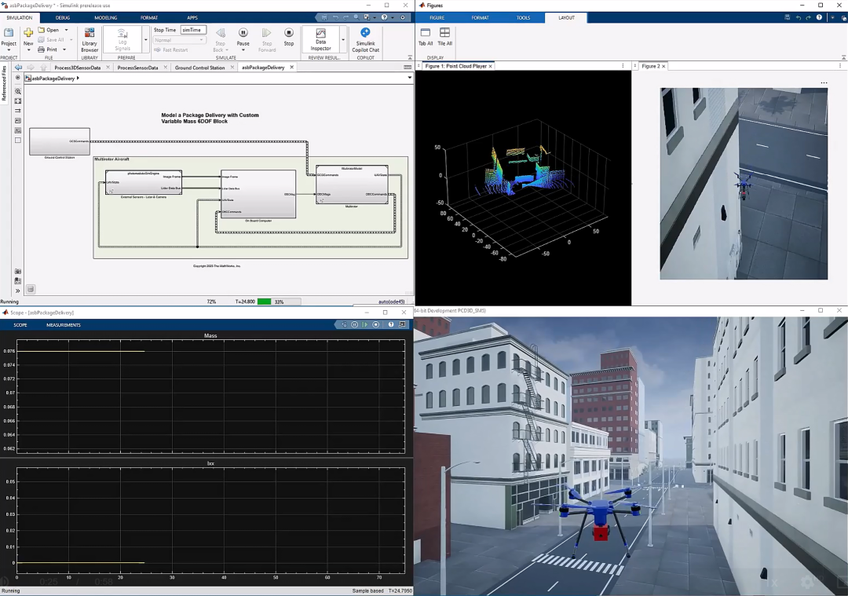Open the Project button in Simulink toolstrip
Screen dimensions: 848x596
pos(9,38)
